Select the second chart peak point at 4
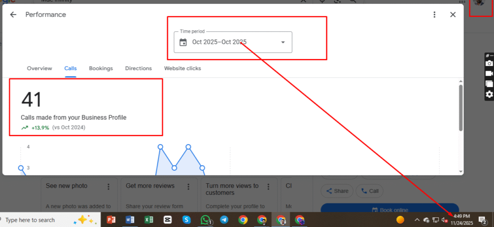Image resolution: width=494 pixels, height=227 pixels. pos(189,147)
